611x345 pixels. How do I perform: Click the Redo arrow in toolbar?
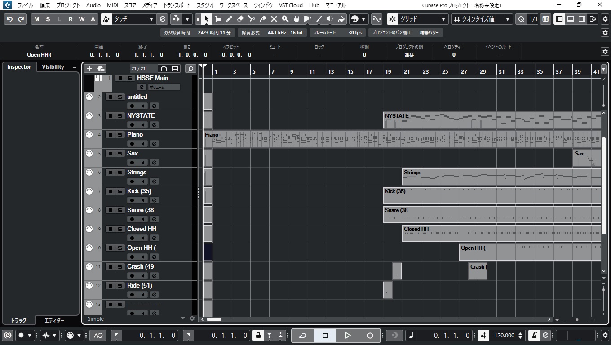tap(21, 19)
